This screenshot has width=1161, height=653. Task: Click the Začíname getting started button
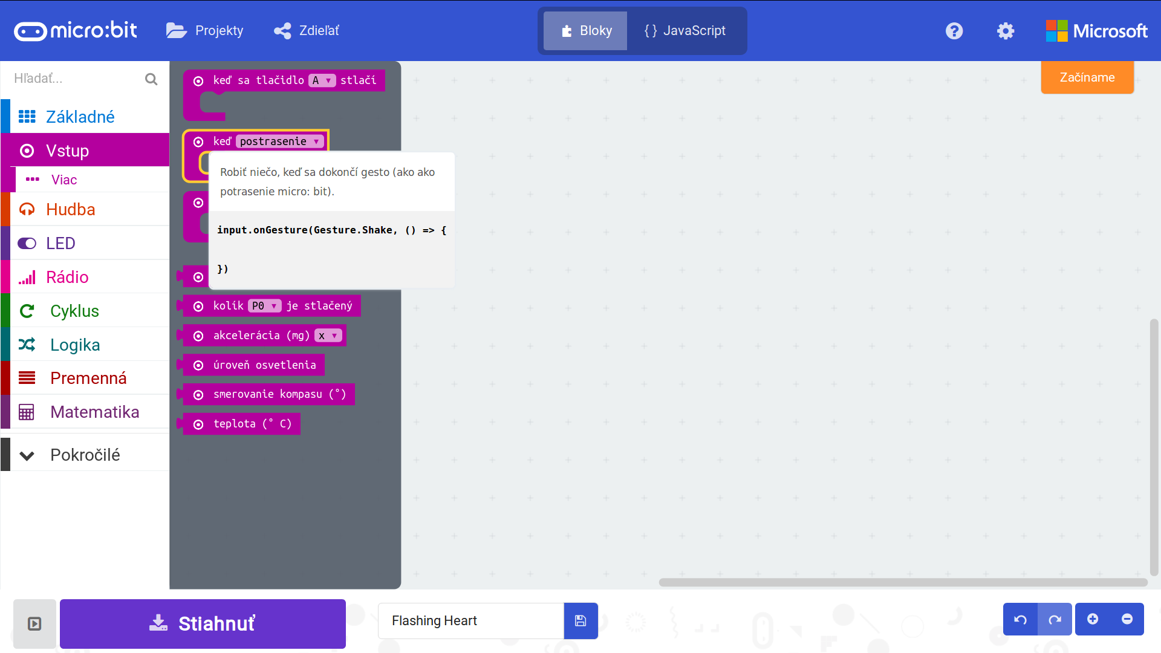point(1087,77)
